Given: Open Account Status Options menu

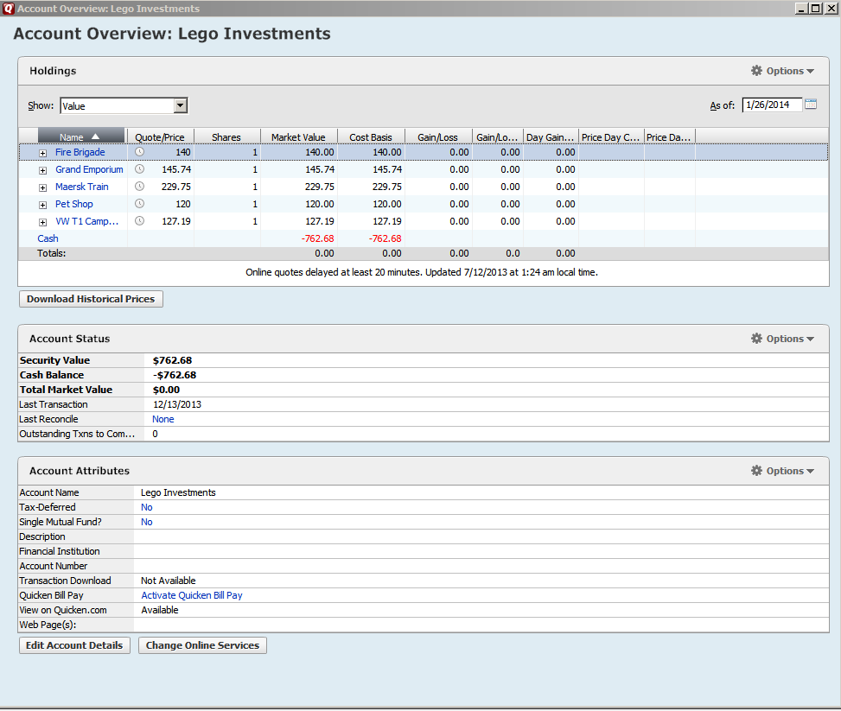Looking at the screenshot, I should click(782, 339).
